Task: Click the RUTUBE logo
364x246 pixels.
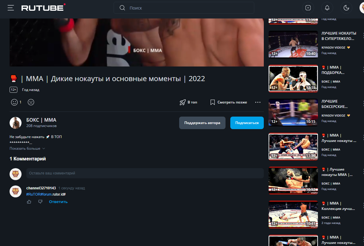Action: 43,7
